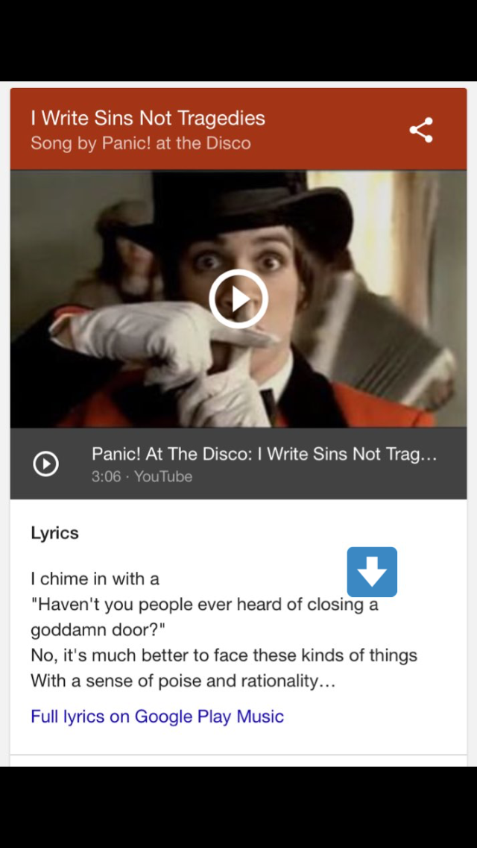Click the blue downward arrow icon
The width and height of the screenshot is (477, 848).
372,572
